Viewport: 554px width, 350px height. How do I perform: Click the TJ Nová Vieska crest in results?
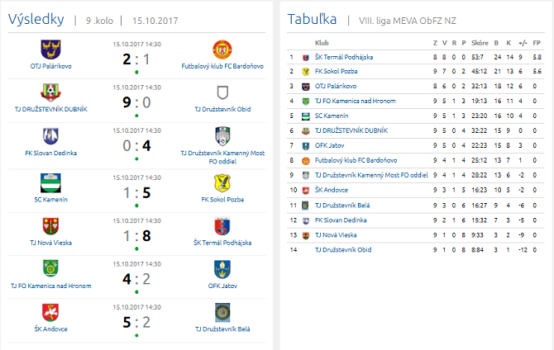coord(50,225)
